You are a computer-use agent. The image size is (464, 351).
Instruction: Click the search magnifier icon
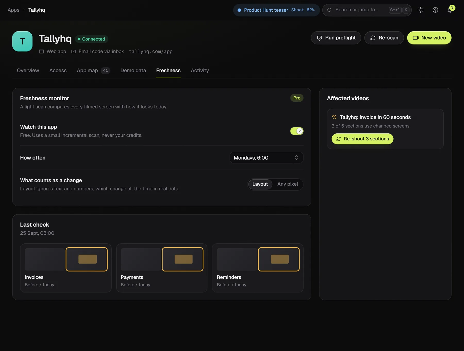[x=329, y=10]
